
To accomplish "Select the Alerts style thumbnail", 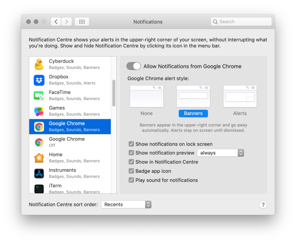I will point(240,96).
